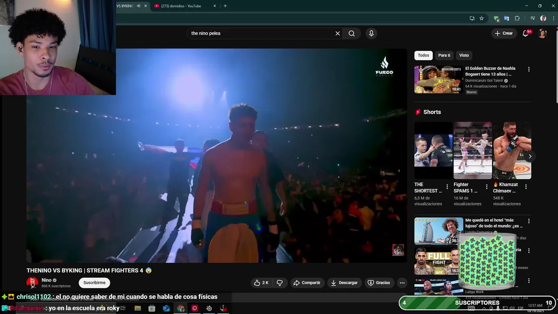The image size is (558, 314).
Task: Open options for Fighter SPAMS short
Action: click(x=487, y=187)
